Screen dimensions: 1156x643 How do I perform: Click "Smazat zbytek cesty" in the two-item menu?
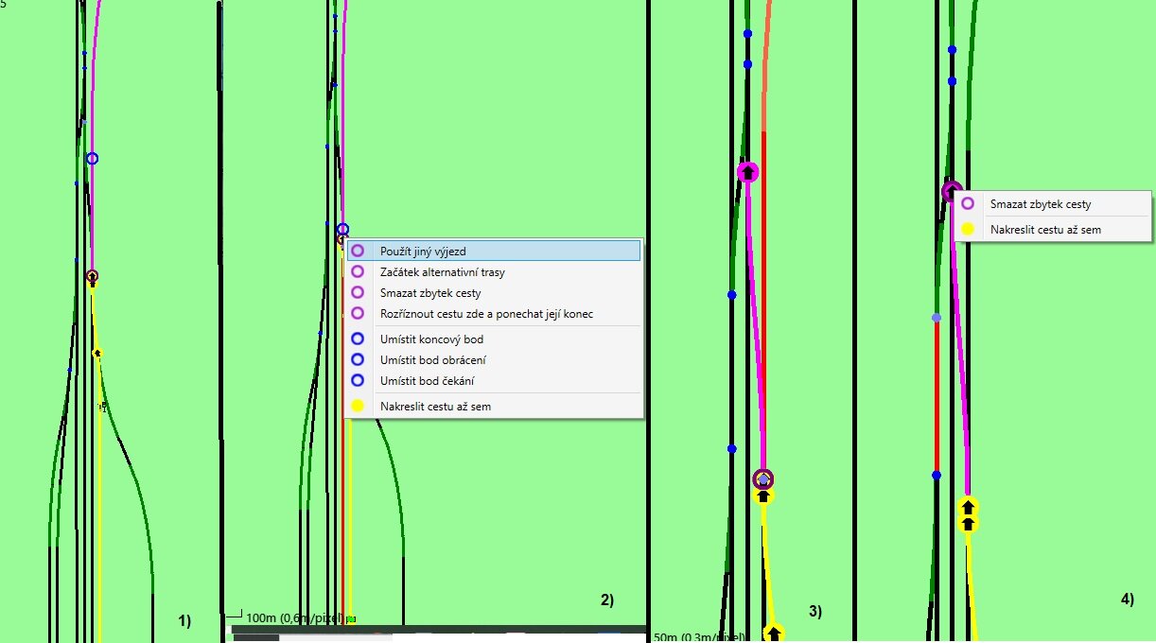[1041, 204]
